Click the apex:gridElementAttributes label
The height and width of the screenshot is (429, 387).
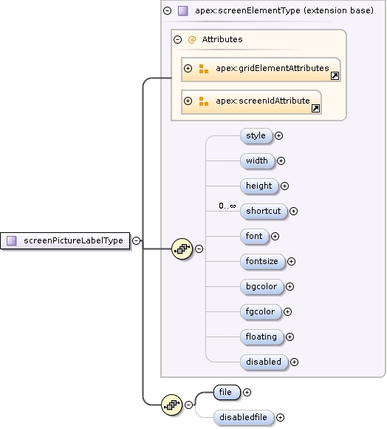coord(273,68)
